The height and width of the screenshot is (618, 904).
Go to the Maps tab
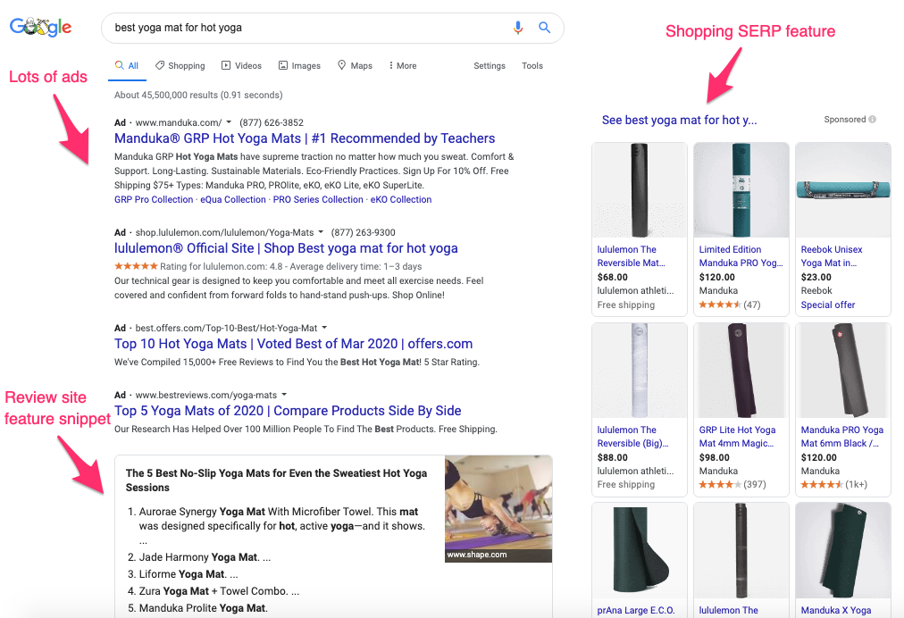[355, 66]
